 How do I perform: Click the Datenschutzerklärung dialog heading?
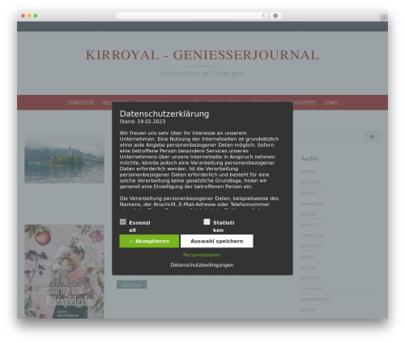pyautogui.click(x=164, y=114)
